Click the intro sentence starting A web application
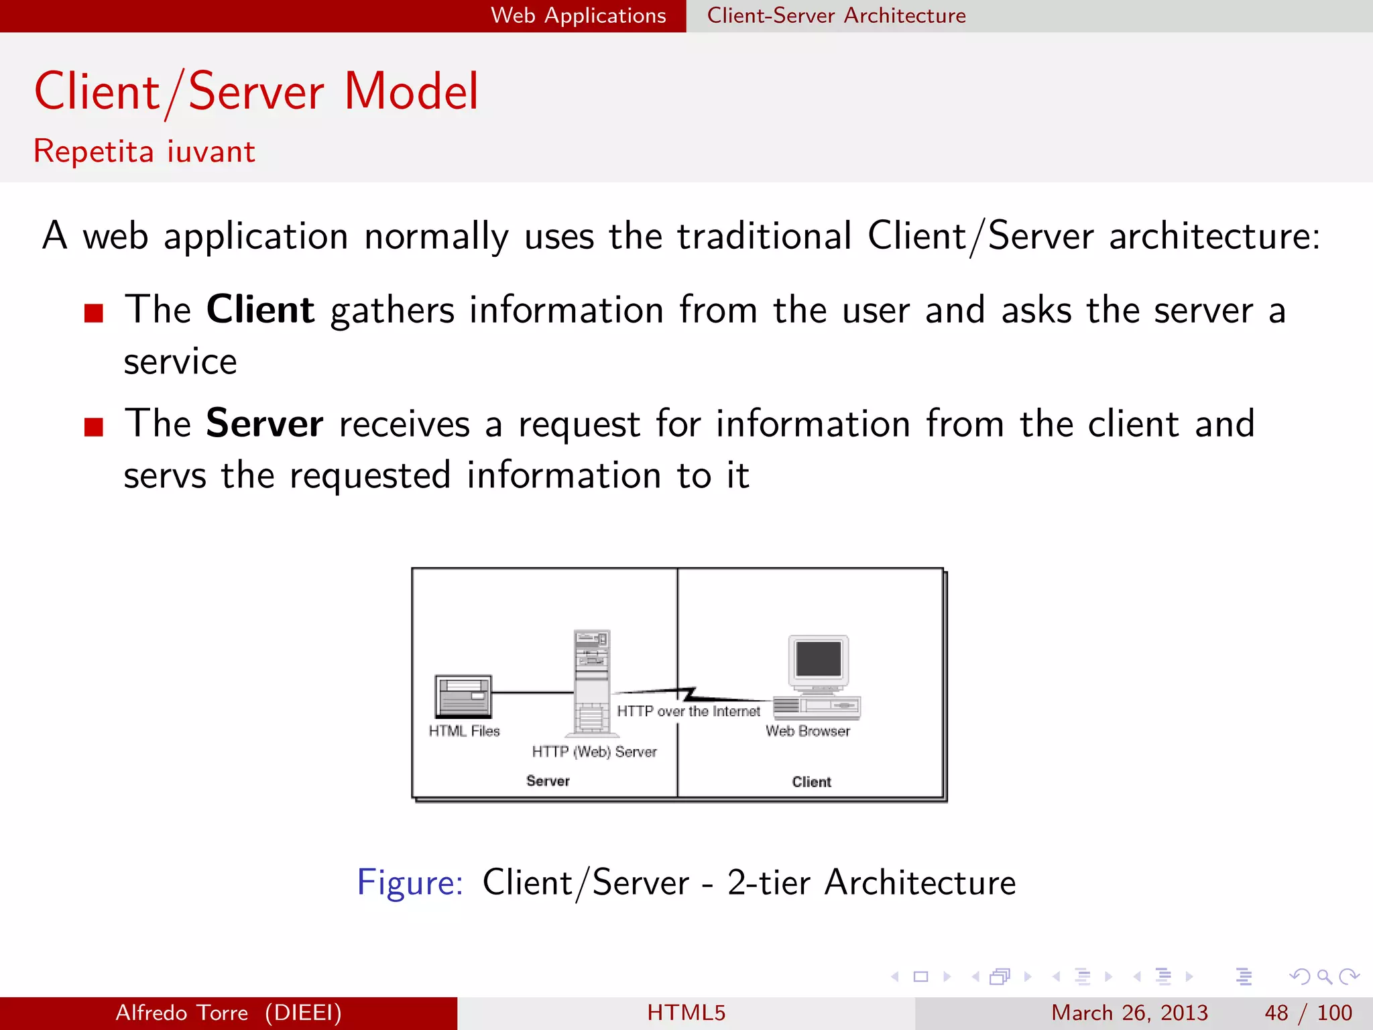The image size is (1373, 1030). [682, 237]
